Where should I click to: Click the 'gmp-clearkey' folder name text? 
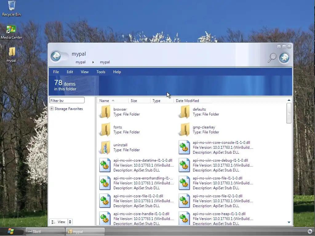tap(204, 127)
